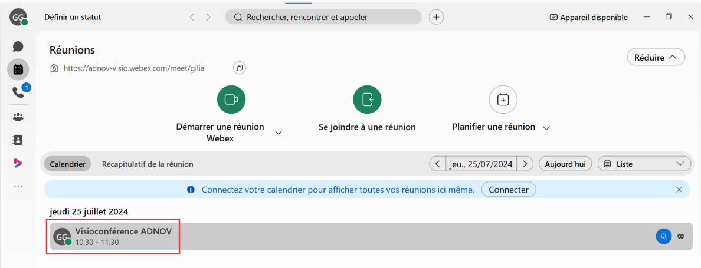Click blue chat icon on Visioconférence ADNOV row
The image size is (701, 268).
[x=663, y=236]
